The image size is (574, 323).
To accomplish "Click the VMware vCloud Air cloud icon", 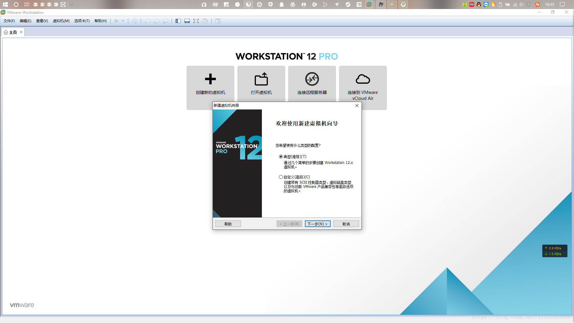I will [x=363, y=79].
